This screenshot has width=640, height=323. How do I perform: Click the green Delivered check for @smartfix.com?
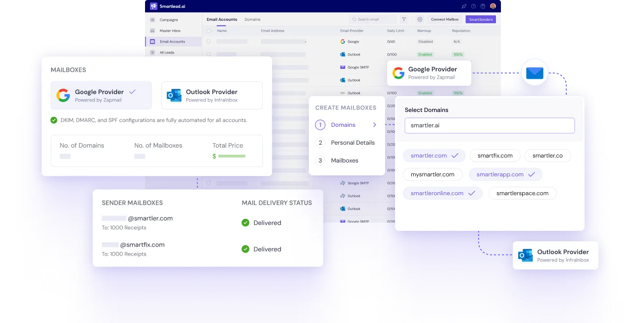[245, 249]
